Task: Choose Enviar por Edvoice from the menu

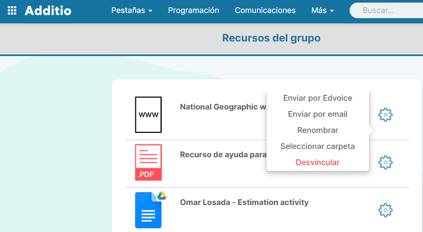Action: click(x=317, y=98)
